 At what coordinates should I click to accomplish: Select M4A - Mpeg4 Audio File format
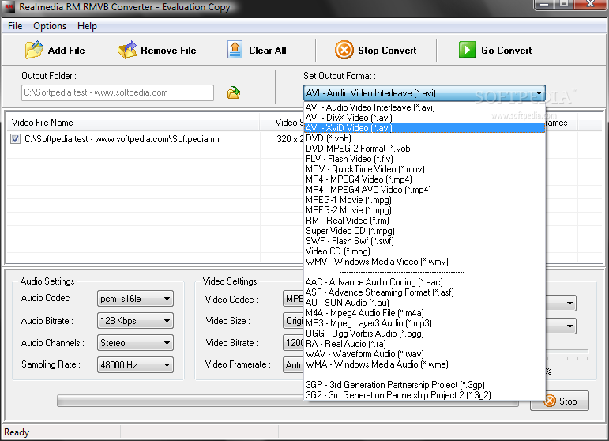point(424,313)
